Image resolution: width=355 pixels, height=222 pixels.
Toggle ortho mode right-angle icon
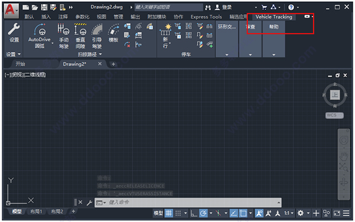tap(194, 213)
